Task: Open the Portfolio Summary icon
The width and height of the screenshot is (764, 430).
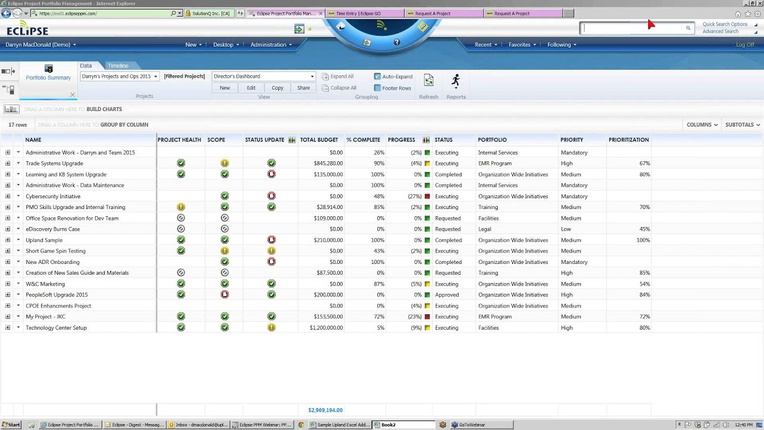Action: pyautogui.click(x=48, y=69)
